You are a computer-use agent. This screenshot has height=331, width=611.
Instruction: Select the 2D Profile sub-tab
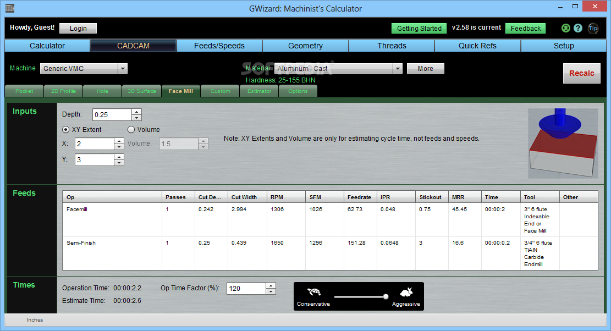63,91
